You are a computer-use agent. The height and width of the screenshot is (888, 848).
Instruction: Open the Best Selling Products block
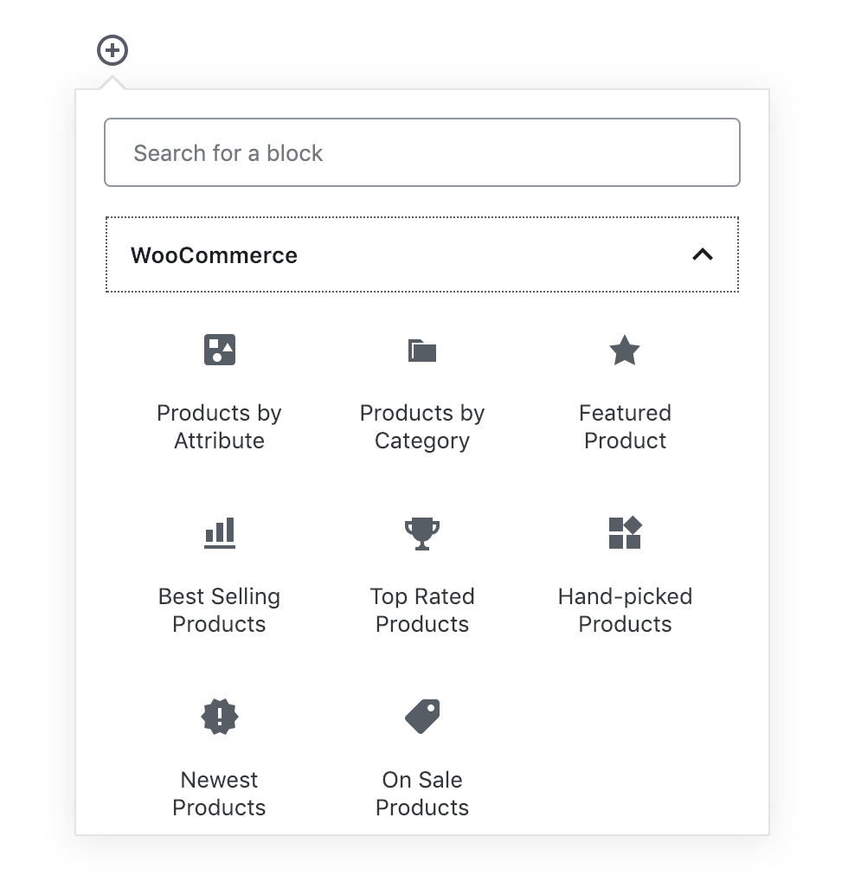(x=219, y=571)
